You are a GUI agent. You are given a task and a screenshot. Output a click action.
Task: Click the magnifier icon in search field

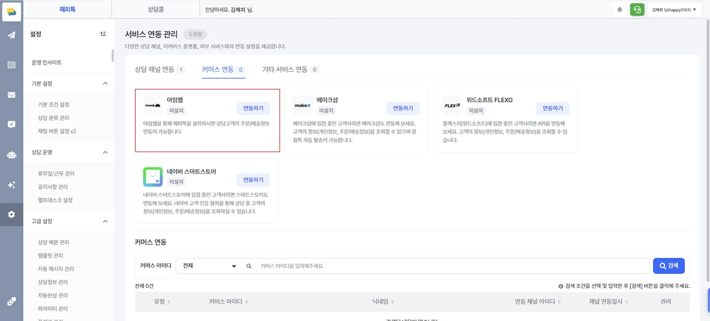click(249, 266)
